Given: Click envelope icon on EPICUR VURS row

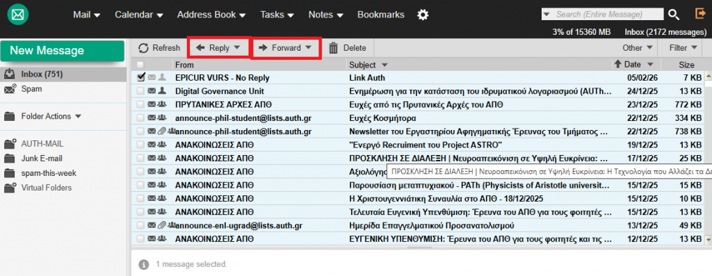Looking at the screenshot, I should [152, 78].
